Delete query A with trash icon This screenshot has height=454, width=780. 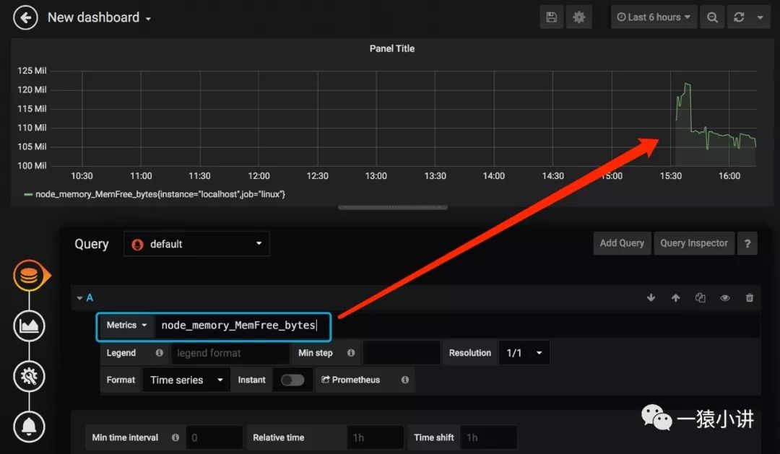pyautogui.click(x=749, y=298)
